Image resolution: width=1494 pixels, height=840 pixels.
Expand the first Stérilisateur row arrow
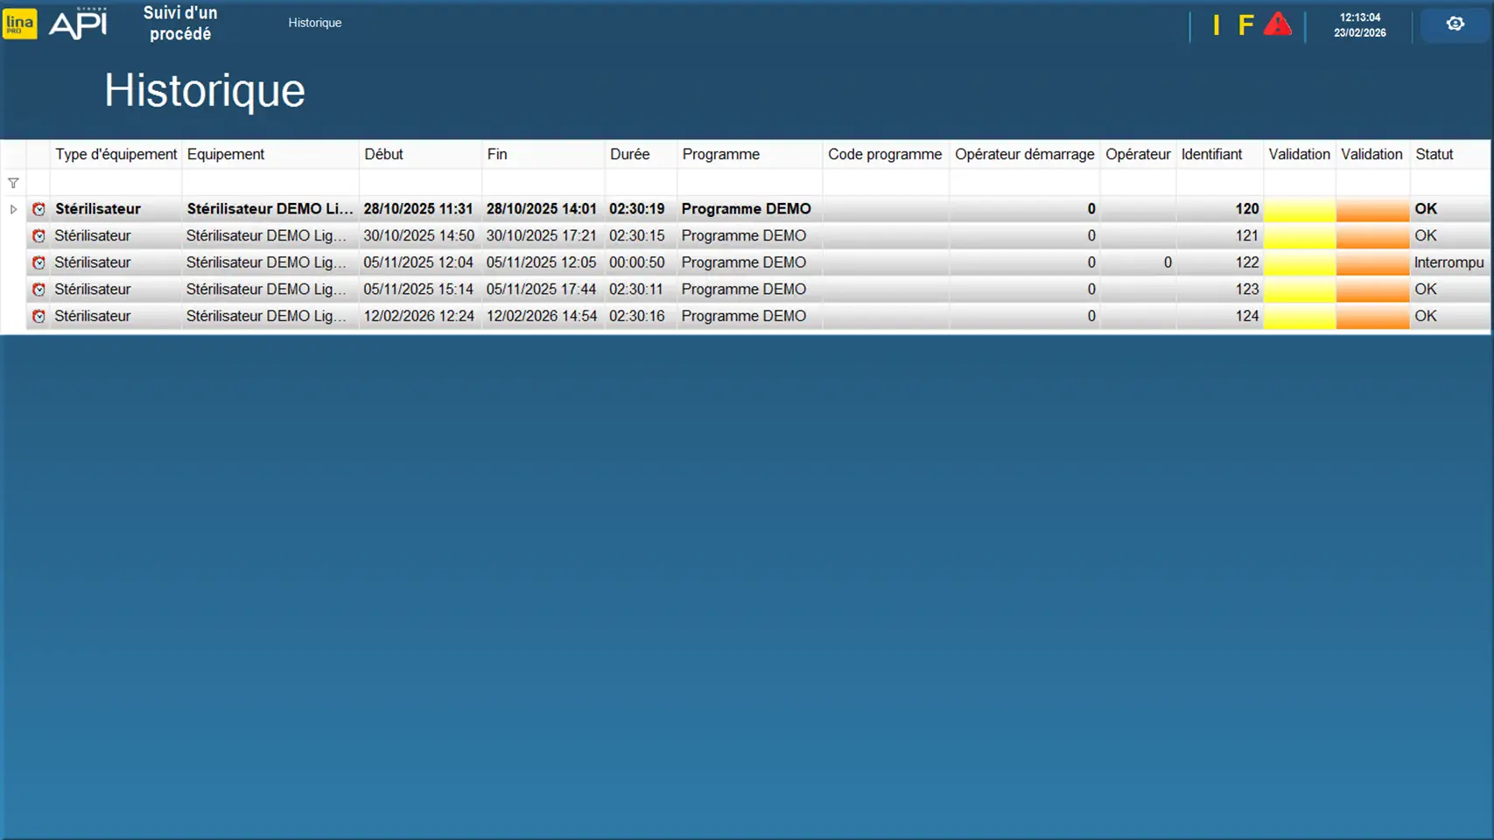click(13, 209)
